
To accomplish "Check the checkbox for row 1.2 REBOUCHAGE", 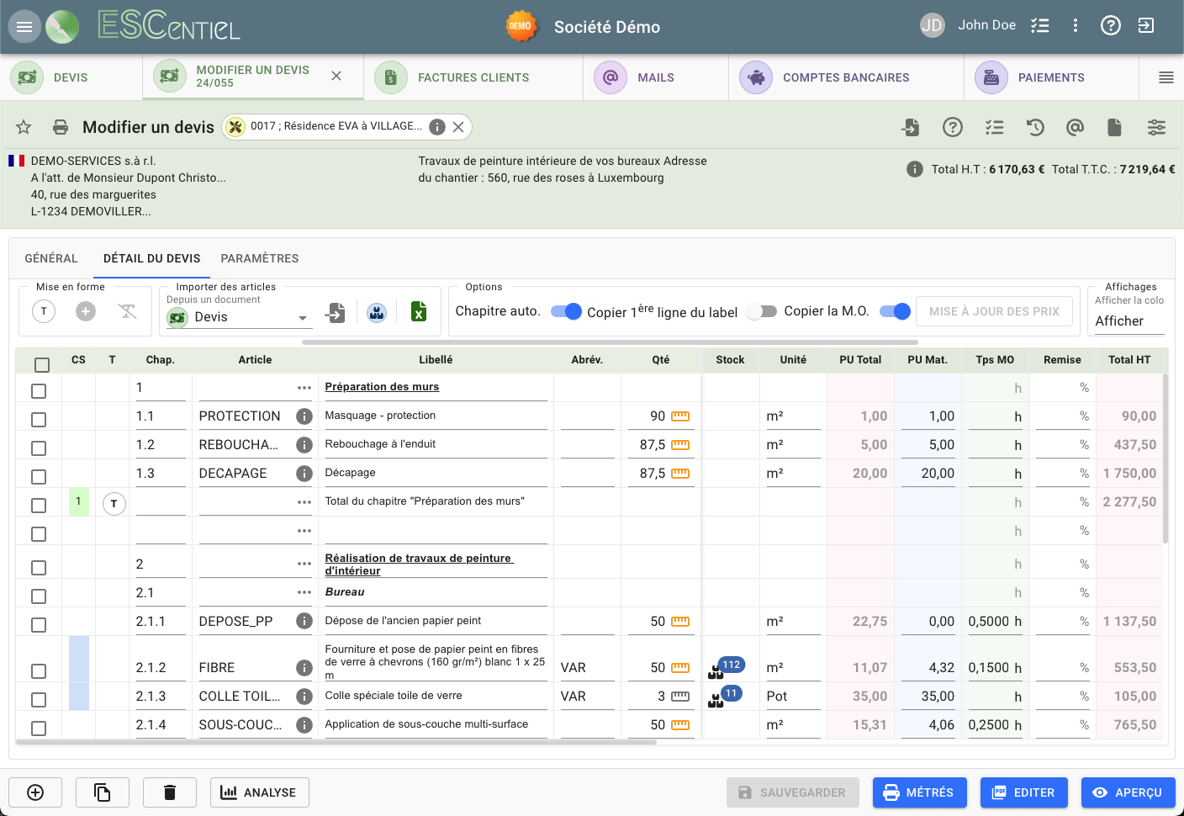I will pyautogui.click(x=39, y=448).
